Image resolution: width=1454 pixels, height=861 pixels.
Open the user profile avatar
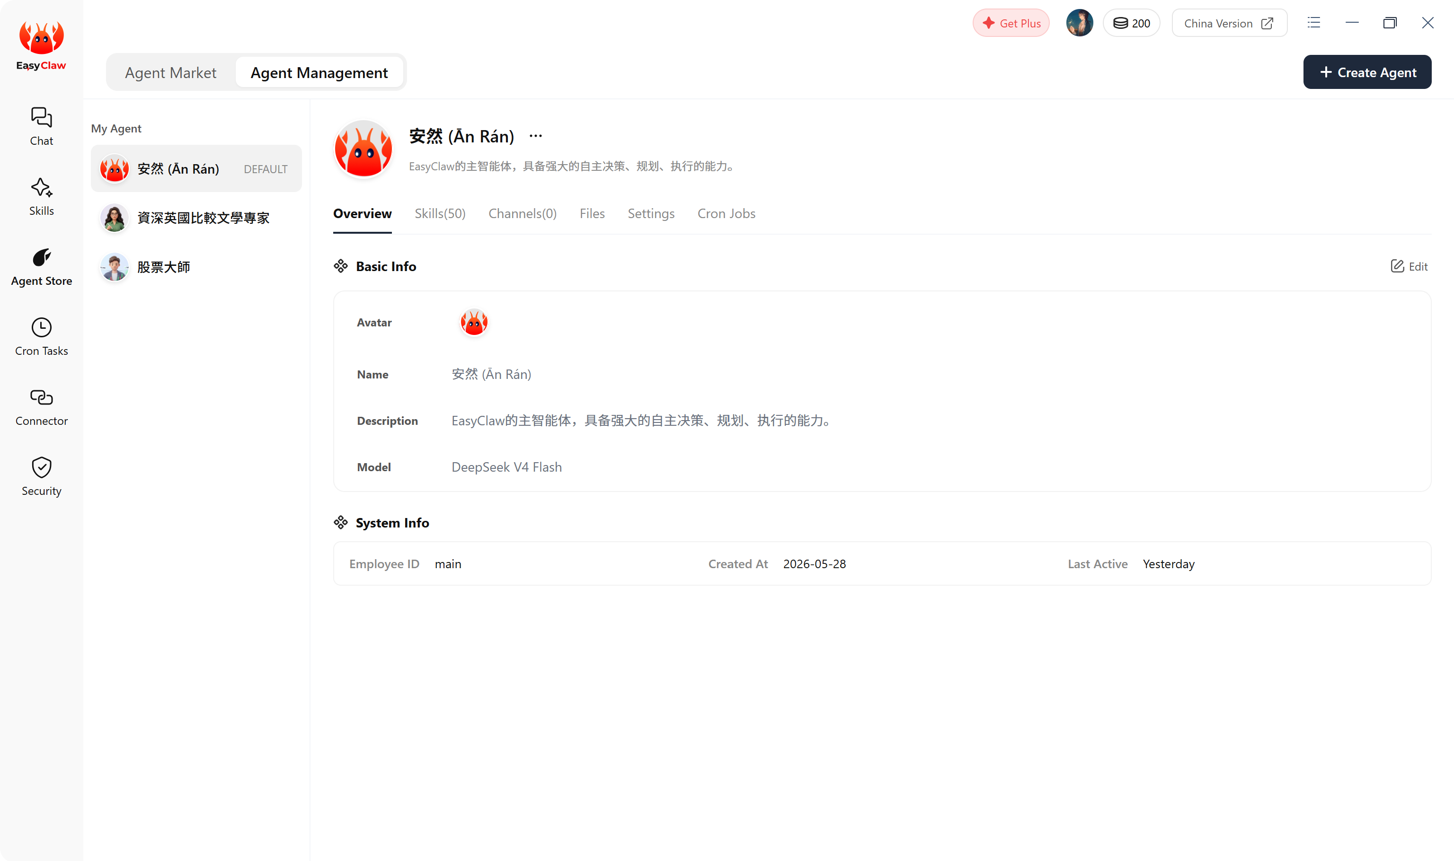point(1079,23)
